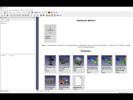Open the Вид menu
133x100 pixels.
(x=10, y=10)
